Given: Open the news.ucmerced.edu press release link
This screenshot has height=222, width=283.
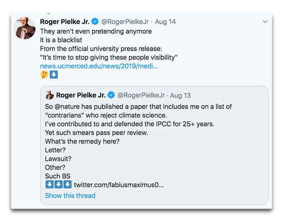Looking at the screenshot, I should (99, 66).
